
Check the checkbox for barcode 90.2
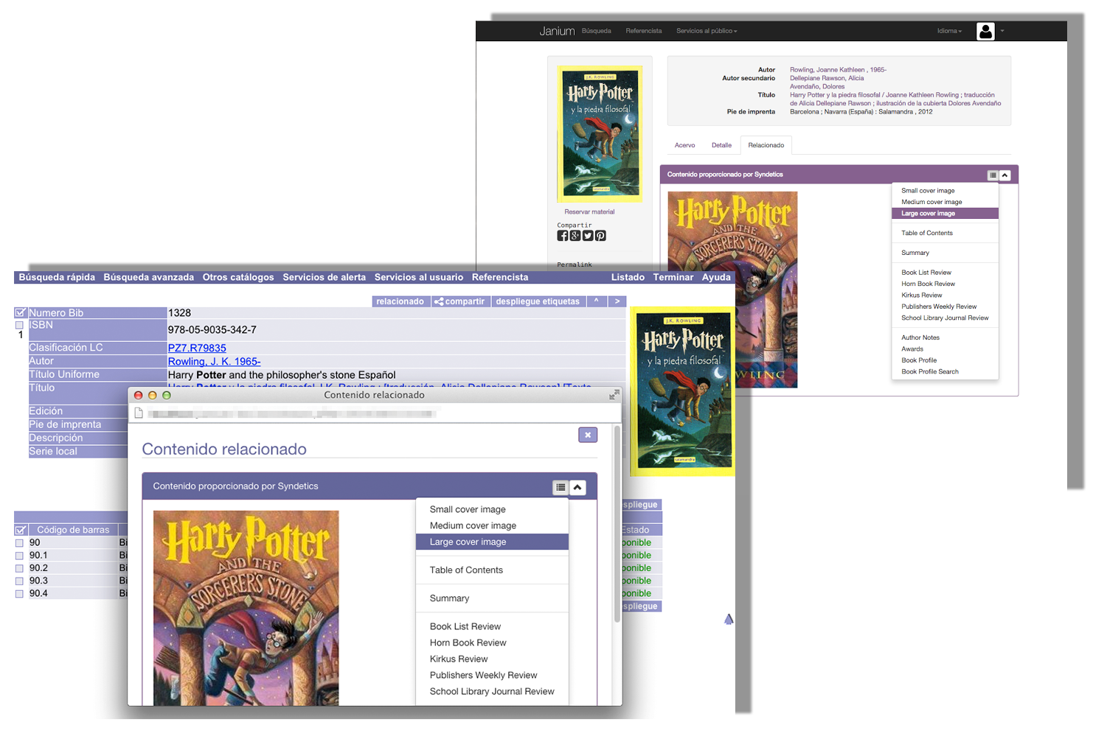(20, 568)
